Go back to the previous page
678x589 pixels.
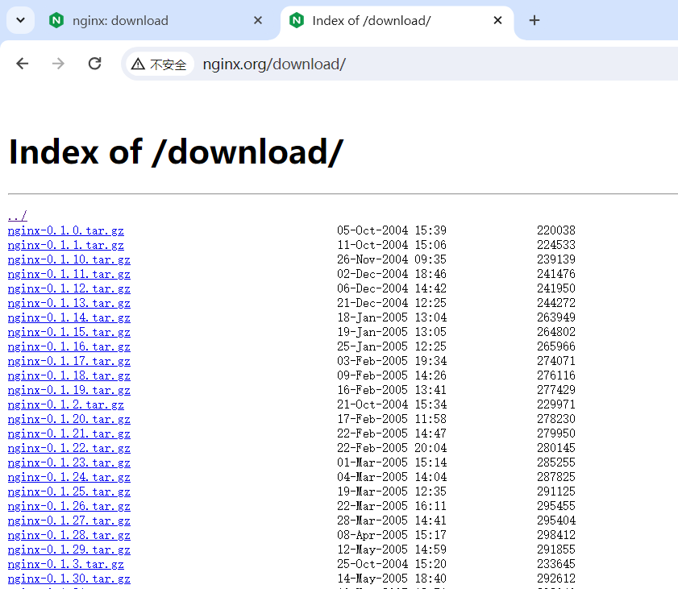(x=22, y=64)
